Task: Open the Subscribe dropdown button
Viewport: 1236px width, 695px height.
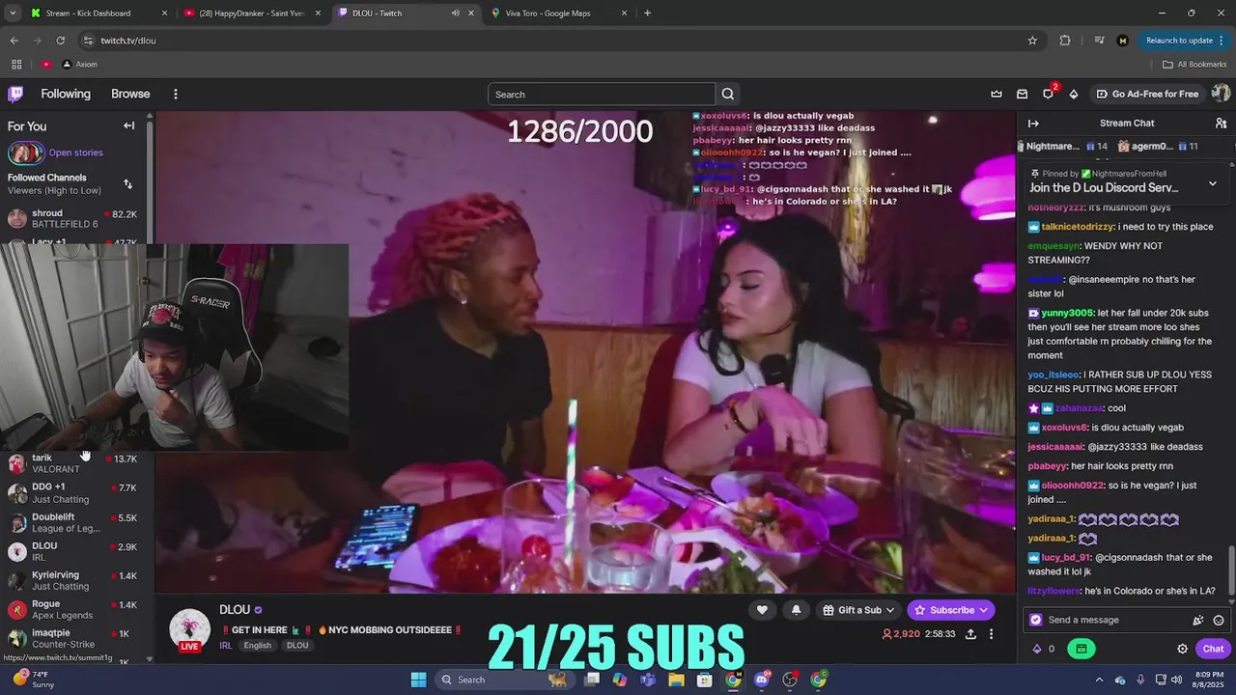Action: click(951, 610)
